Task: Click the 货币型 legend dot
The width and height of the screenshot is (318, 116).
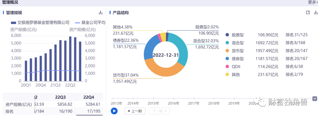Action: (227, 51)
